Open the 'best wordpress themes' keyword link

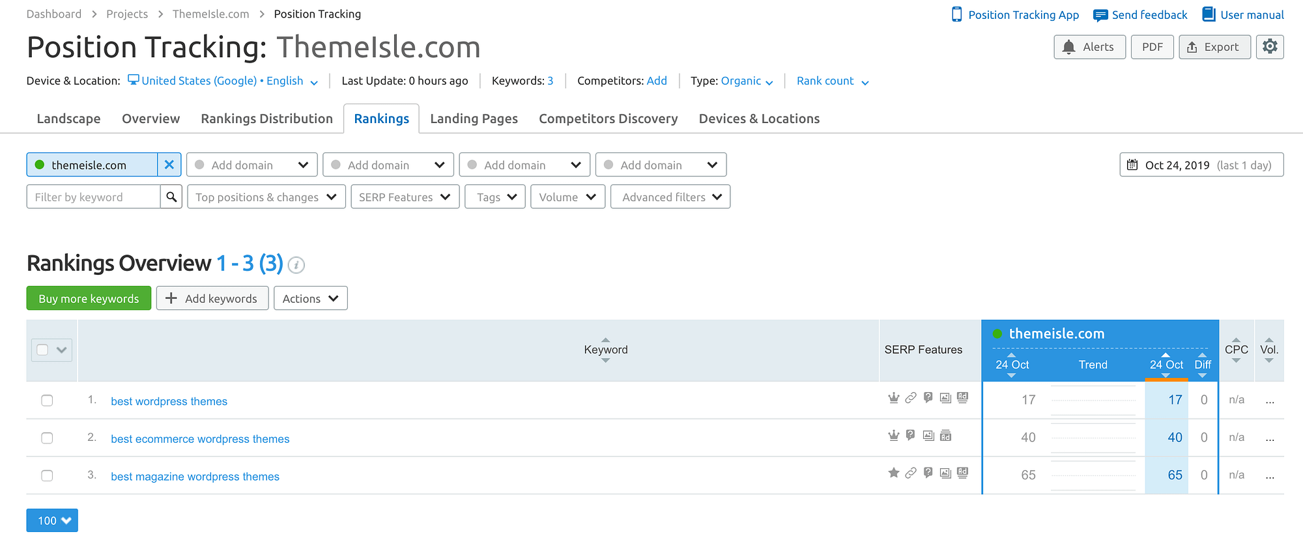pos(169,401)
